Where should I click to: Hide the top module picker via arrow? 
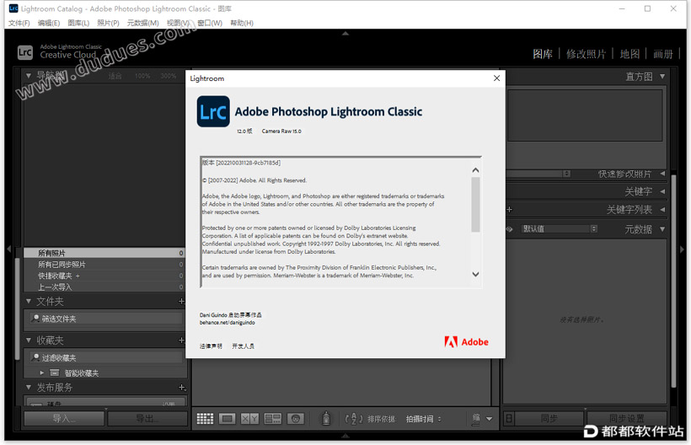coord(345,33)
